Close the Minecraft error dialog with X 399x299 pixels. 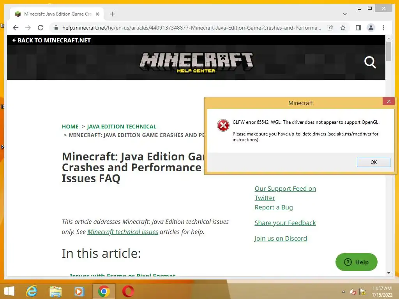[x=388, y=102]
